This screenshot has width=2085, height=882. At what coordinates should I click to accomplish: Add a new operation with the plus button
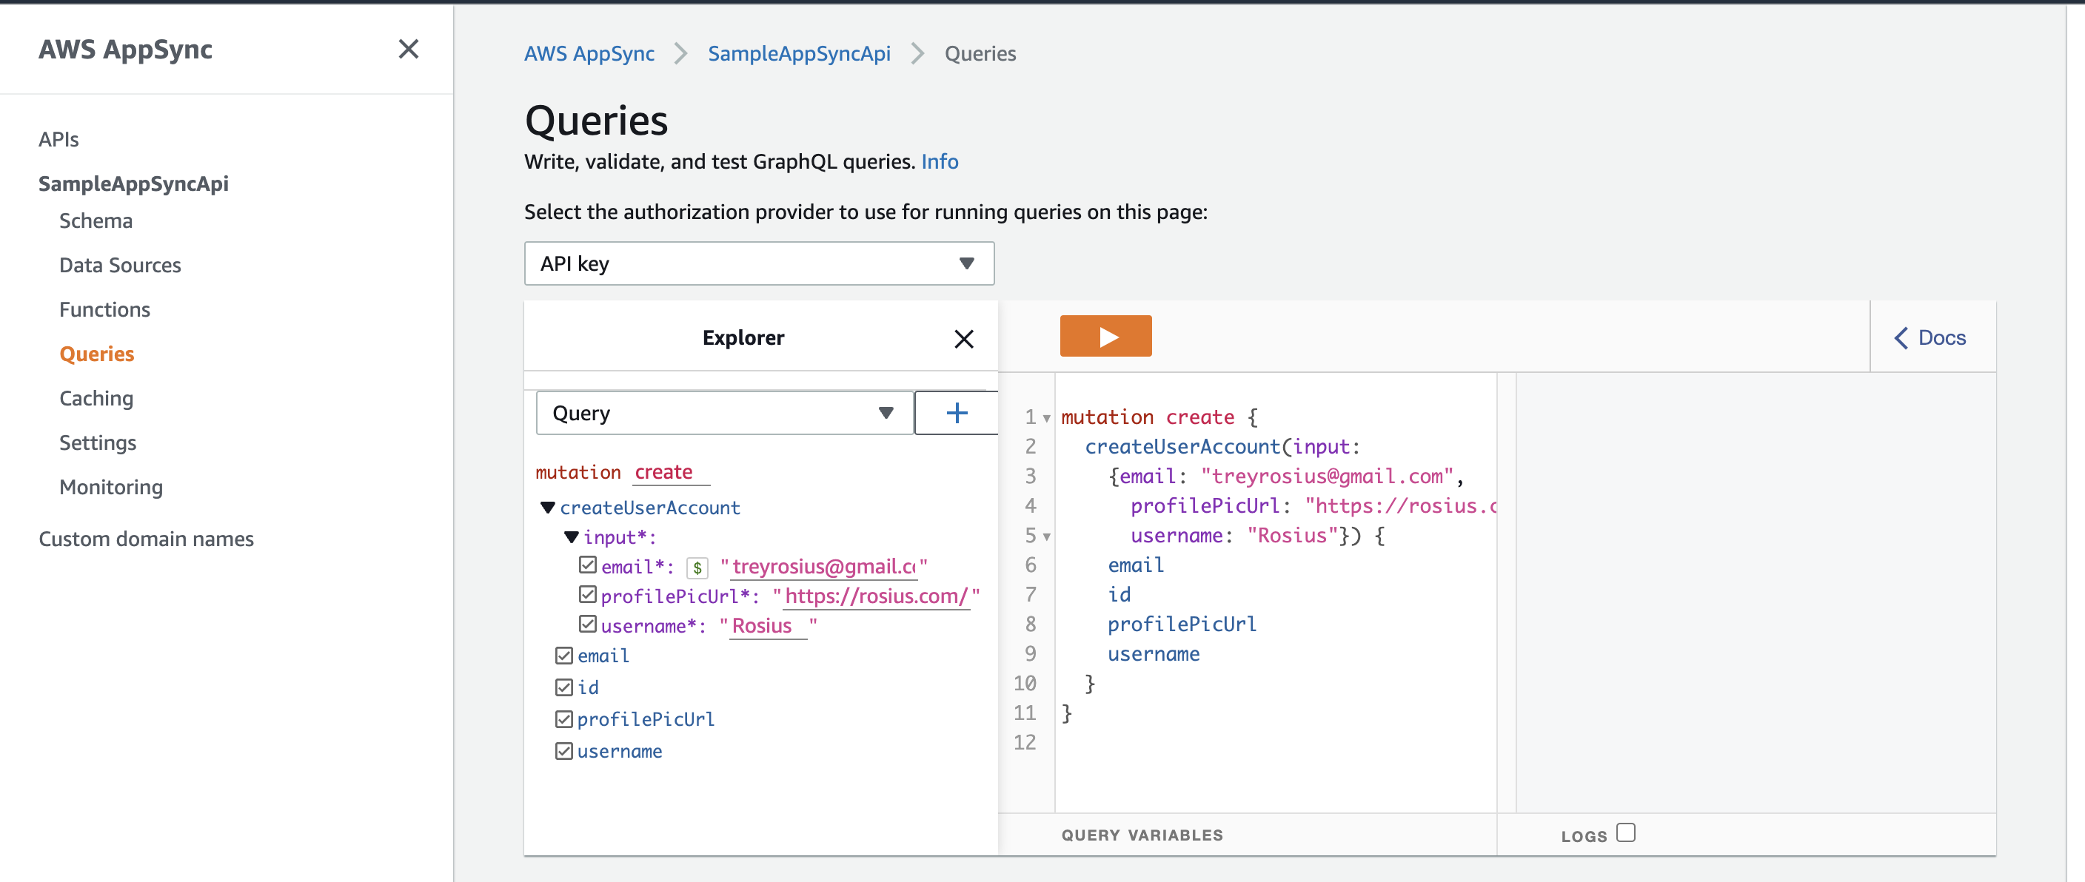[957, 413]
